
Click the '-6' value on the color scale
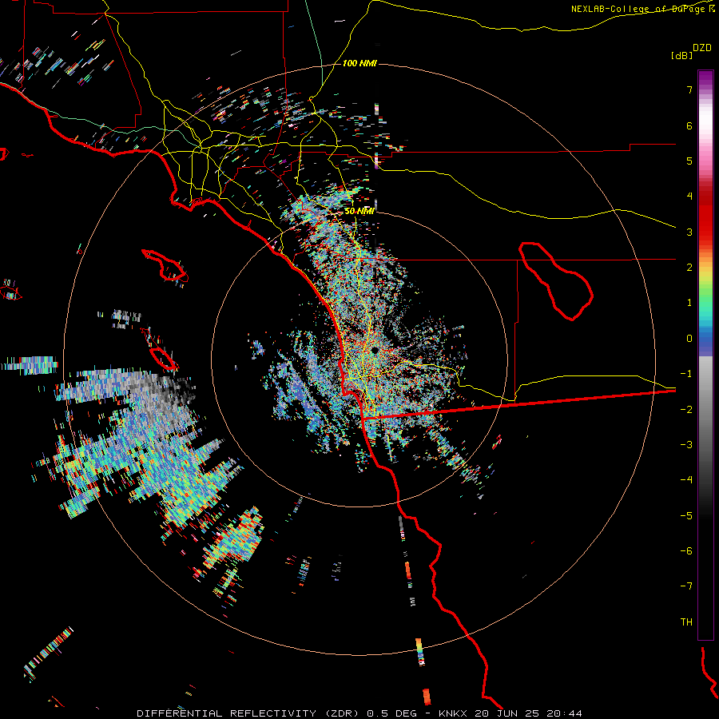coord(686,551)
